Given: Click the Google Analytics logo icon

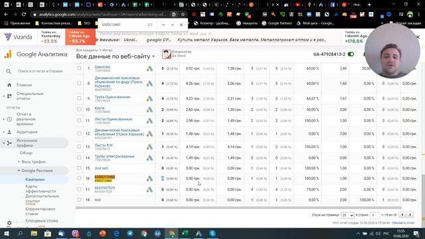Looking at the screenshot, I should click(x=8, y=54).
